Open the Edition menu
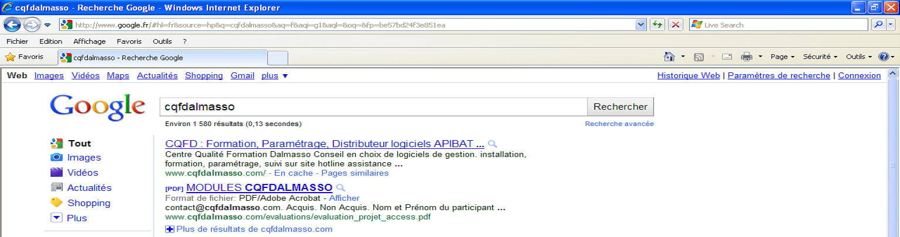 [x=51, y=41]
